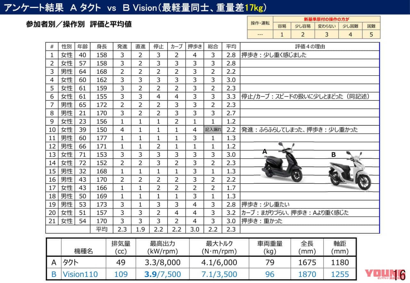This screenshot has height=283, width=410.
Task: Click the 押歩き column header
Action: (195, 46)
